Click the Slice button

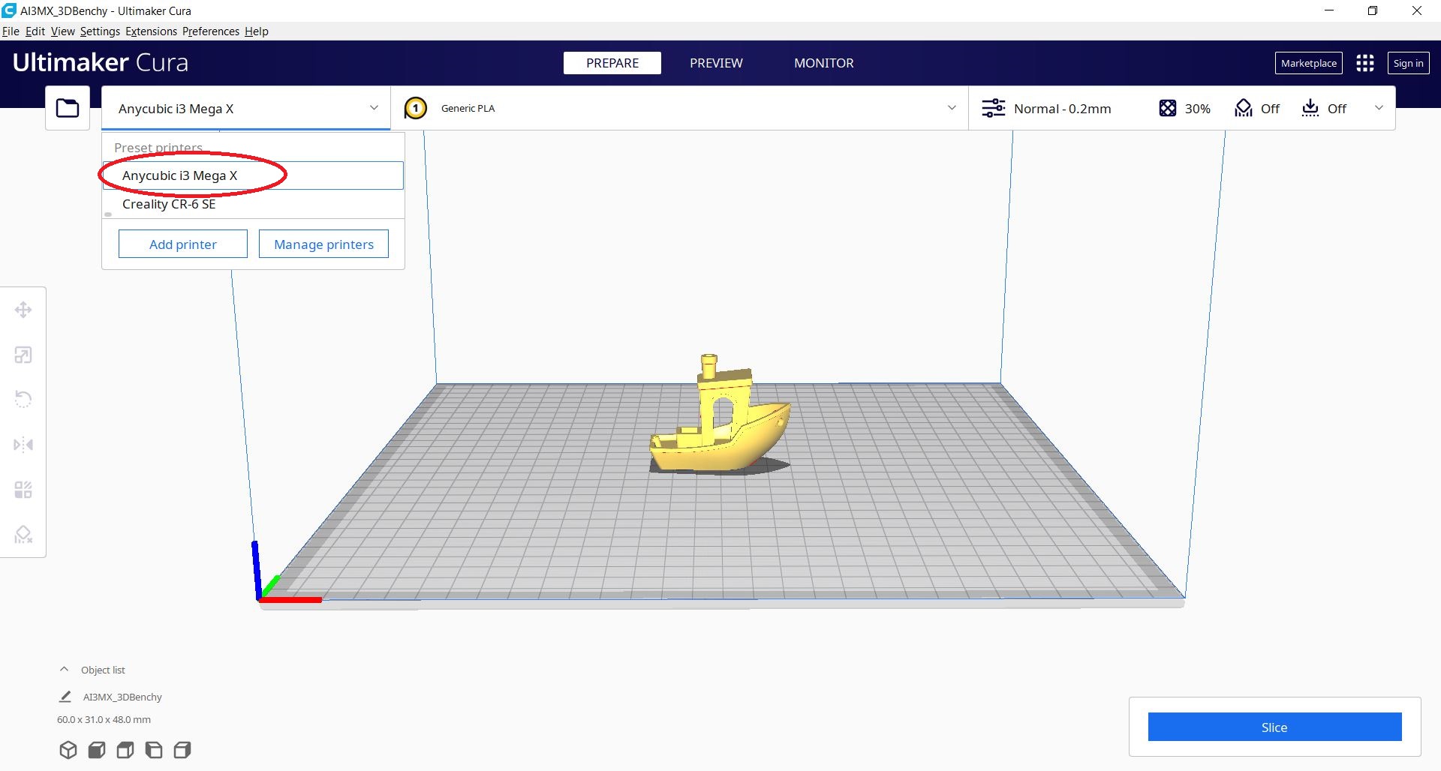[x=1274, y=727]
